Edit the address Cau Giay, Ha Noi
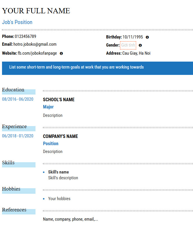 [x=136, y=53]
